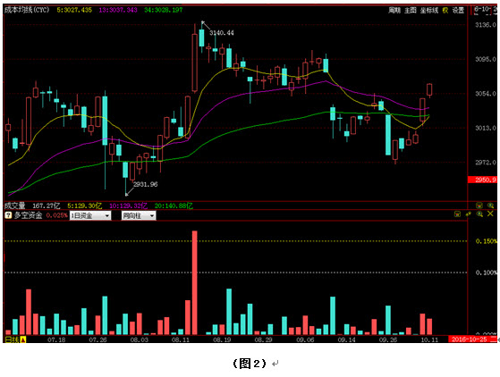
Task: Click the 10.11 date on the time axis
Action: pyautogui.click(x=429, y=339)
